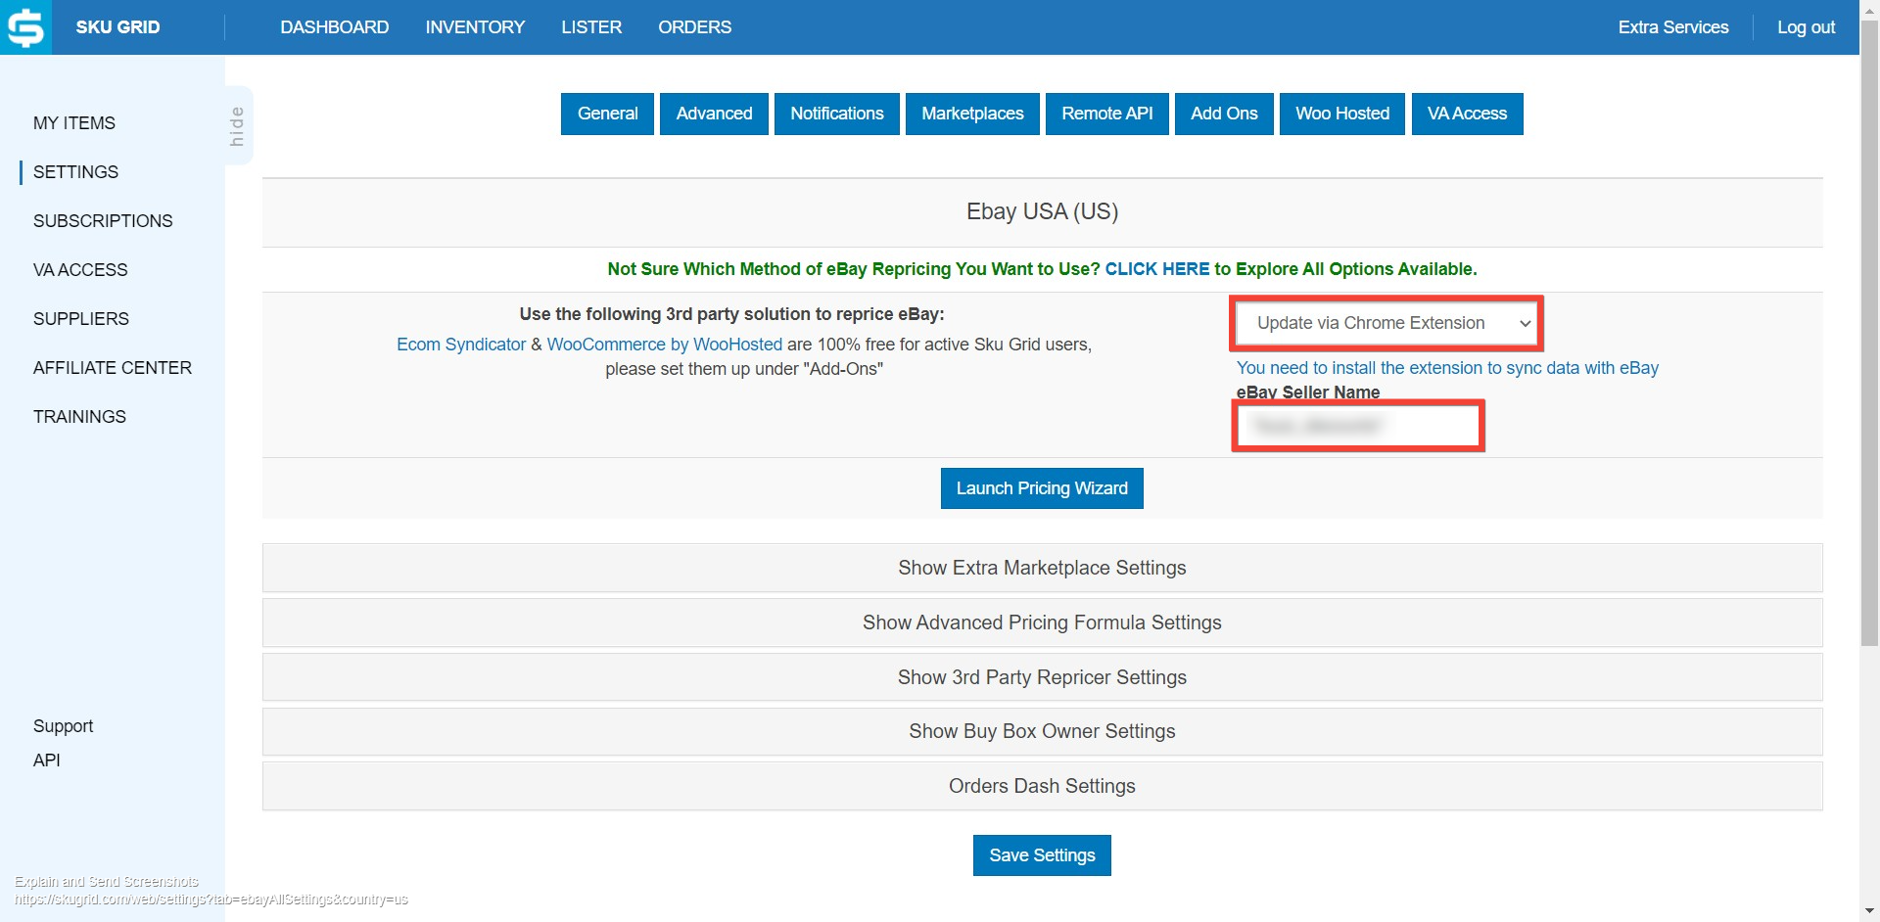Open the INVENTORY menu
The height and width of the screenshot is (922, 1880).
tap(475, 27)
